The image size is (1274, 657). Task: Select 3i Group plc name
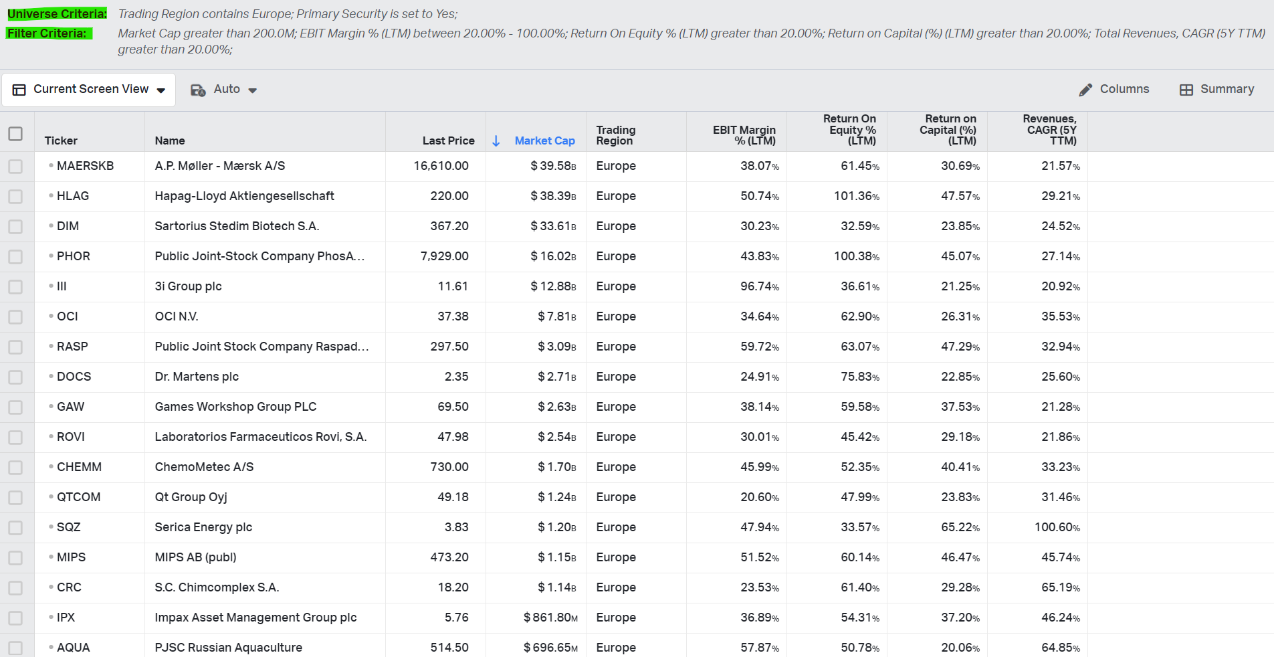coord(188,286)
